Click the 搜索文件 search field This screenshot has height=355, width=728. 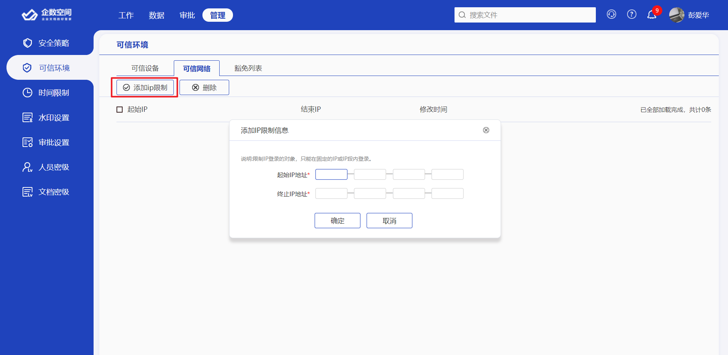pos(525,15)
